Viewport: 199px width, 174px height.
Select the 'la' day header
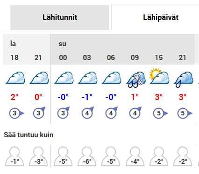coord(13,44)
